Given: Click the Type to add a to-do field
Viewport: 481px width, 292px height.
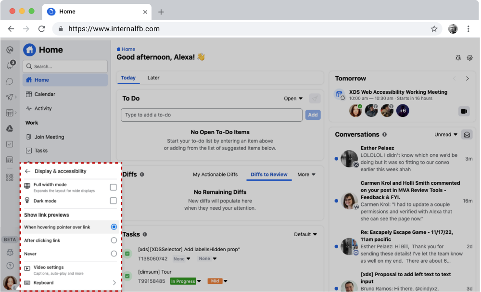Looking at the screenshot, I should click(x=211, y=115).
